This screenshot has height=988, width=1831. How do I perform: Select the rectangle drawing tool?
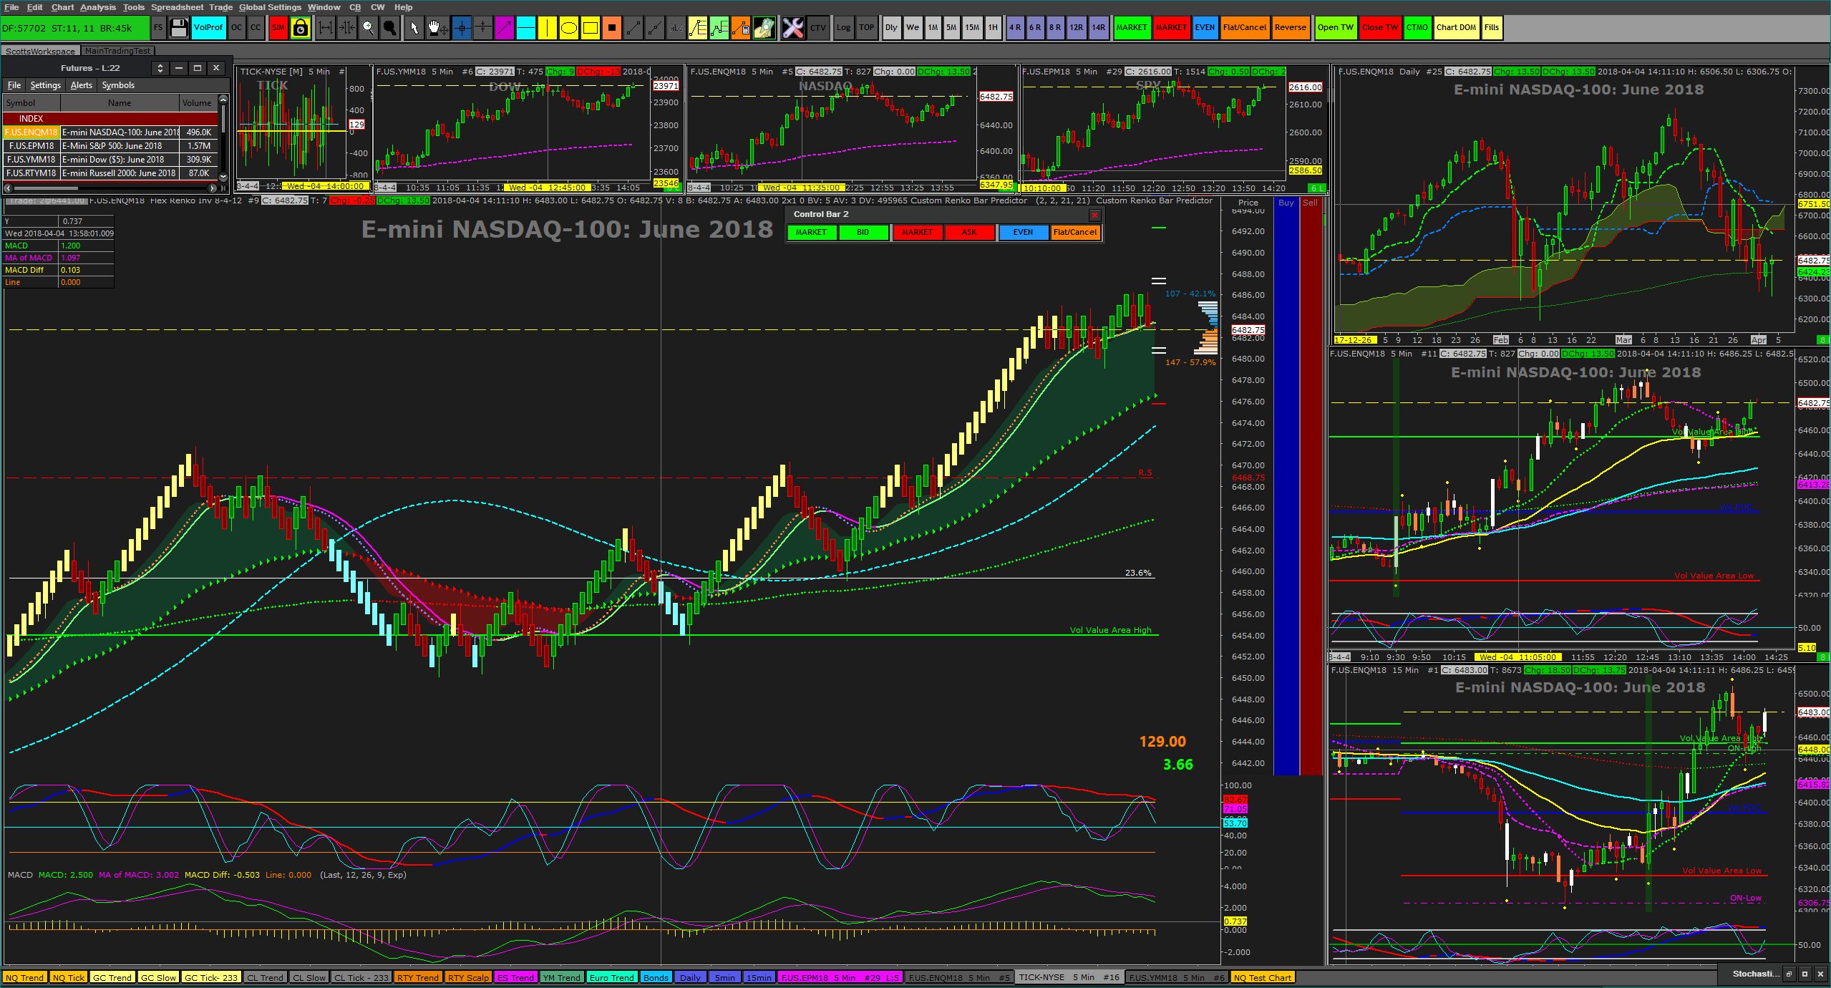pyautogui.click(x=591, y=28)
